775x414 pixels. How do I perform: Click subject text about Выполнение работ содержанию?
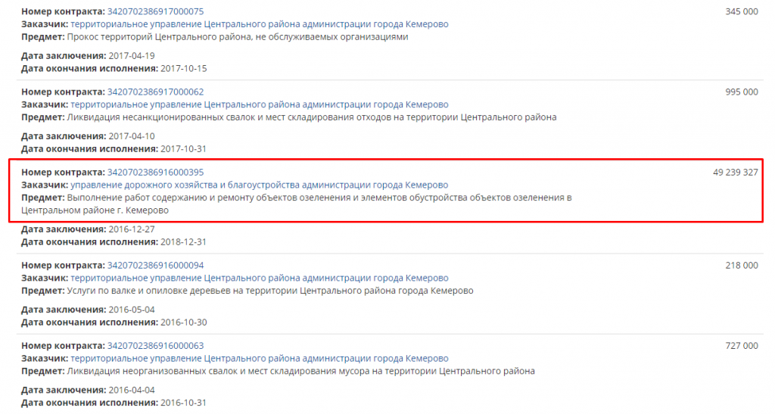coord(319,198)
